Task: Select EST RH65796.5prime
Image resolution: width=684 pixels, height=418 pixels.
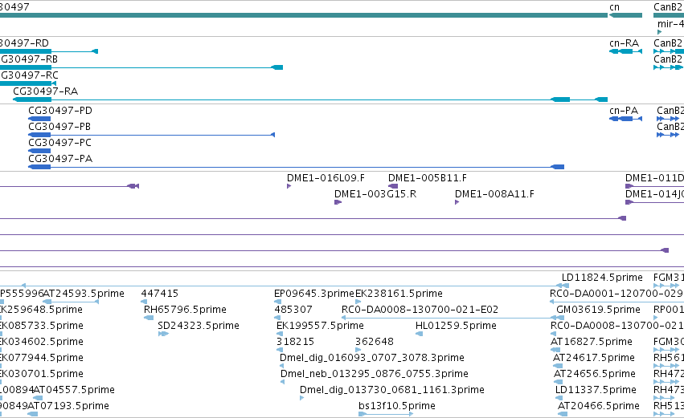Action: 149,318
